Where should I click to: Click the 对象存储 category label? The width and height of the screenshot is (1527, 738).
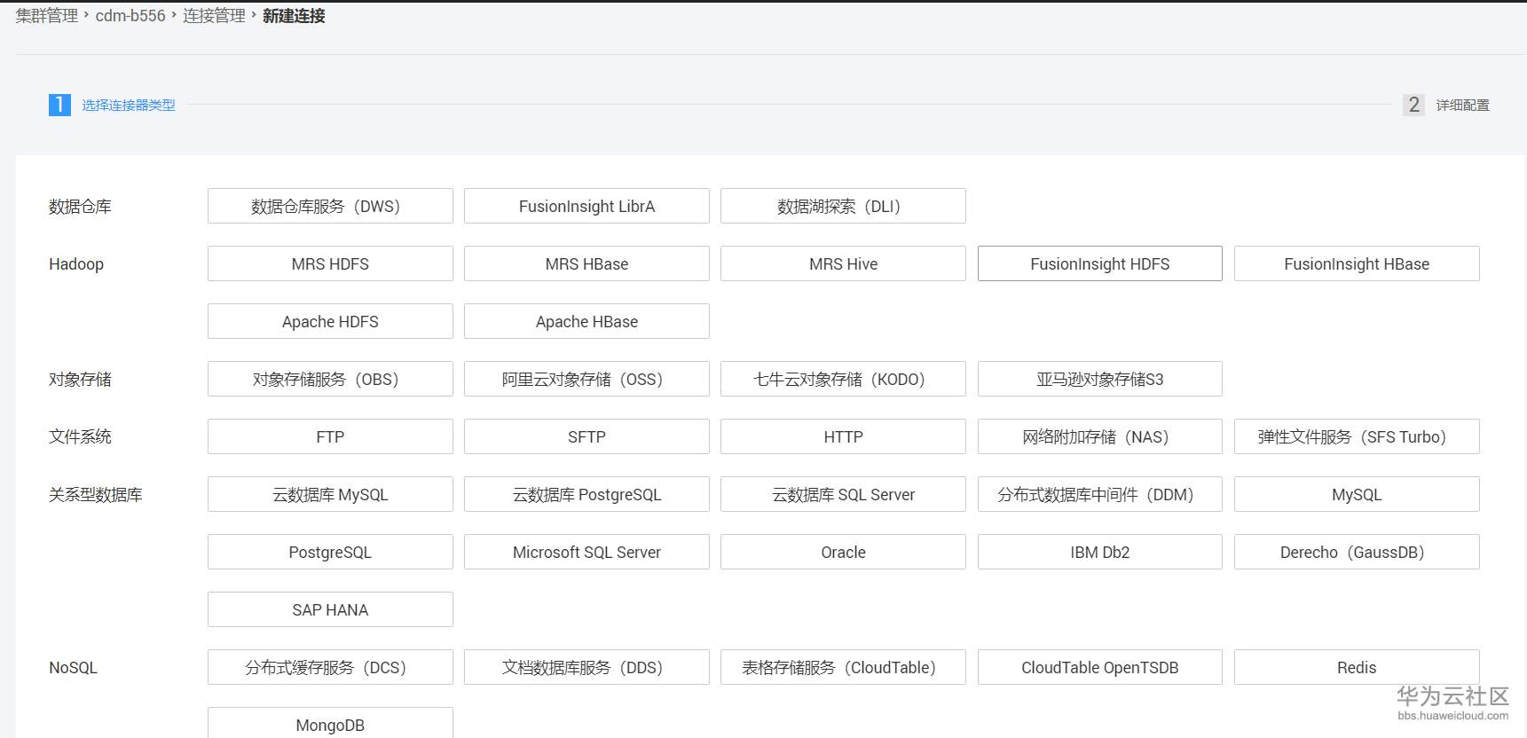80,380
